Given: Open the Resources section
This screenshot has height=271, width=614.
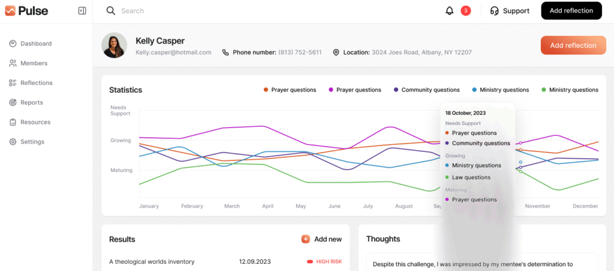Looking at the screenshot, I should (35, 122).
